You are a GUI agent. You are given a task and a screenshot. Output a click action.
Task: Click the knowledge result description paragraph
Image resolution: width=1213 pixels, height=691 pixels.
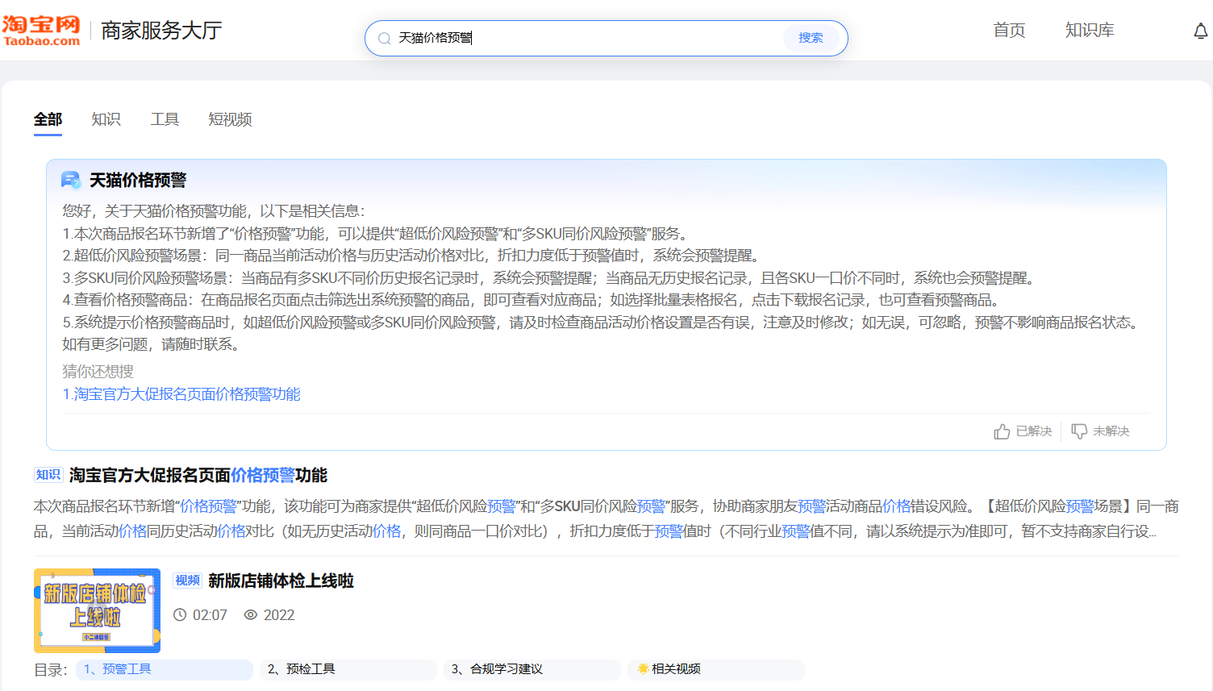tap(606, 518)
